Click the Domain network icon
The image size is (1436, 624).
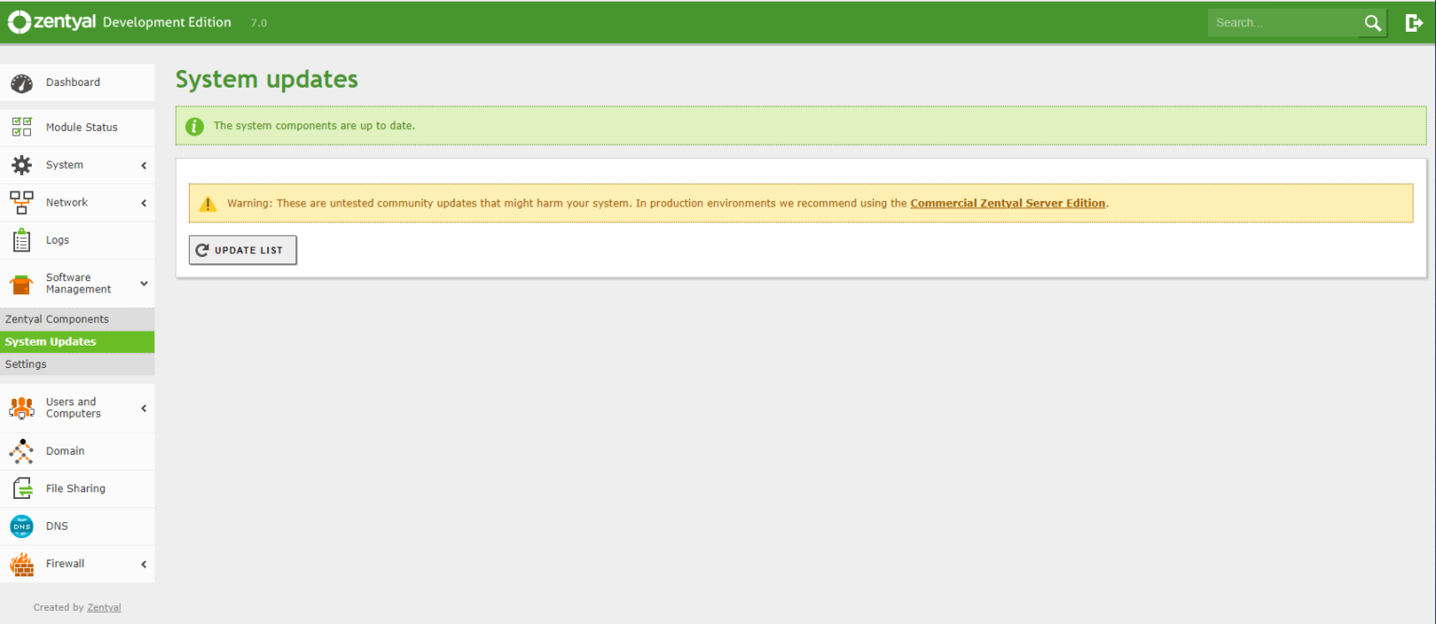point(21,450)
